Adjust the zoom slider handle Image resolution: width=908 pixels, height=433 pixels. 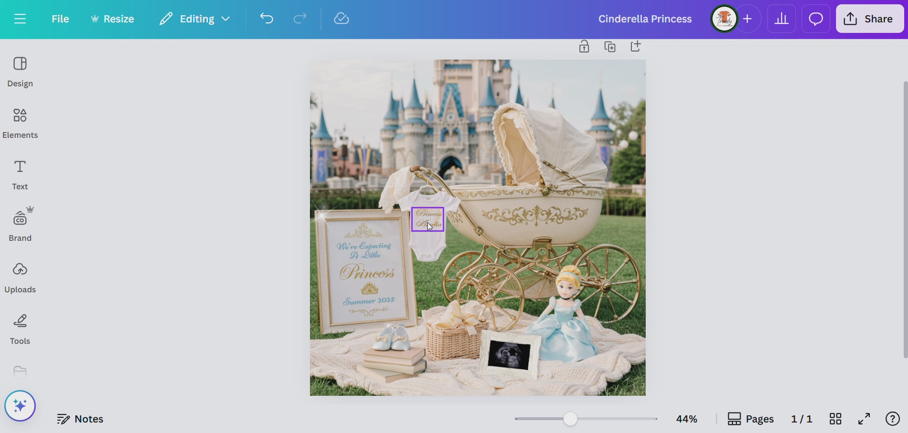pyautogui.click(x=570, y=419)
